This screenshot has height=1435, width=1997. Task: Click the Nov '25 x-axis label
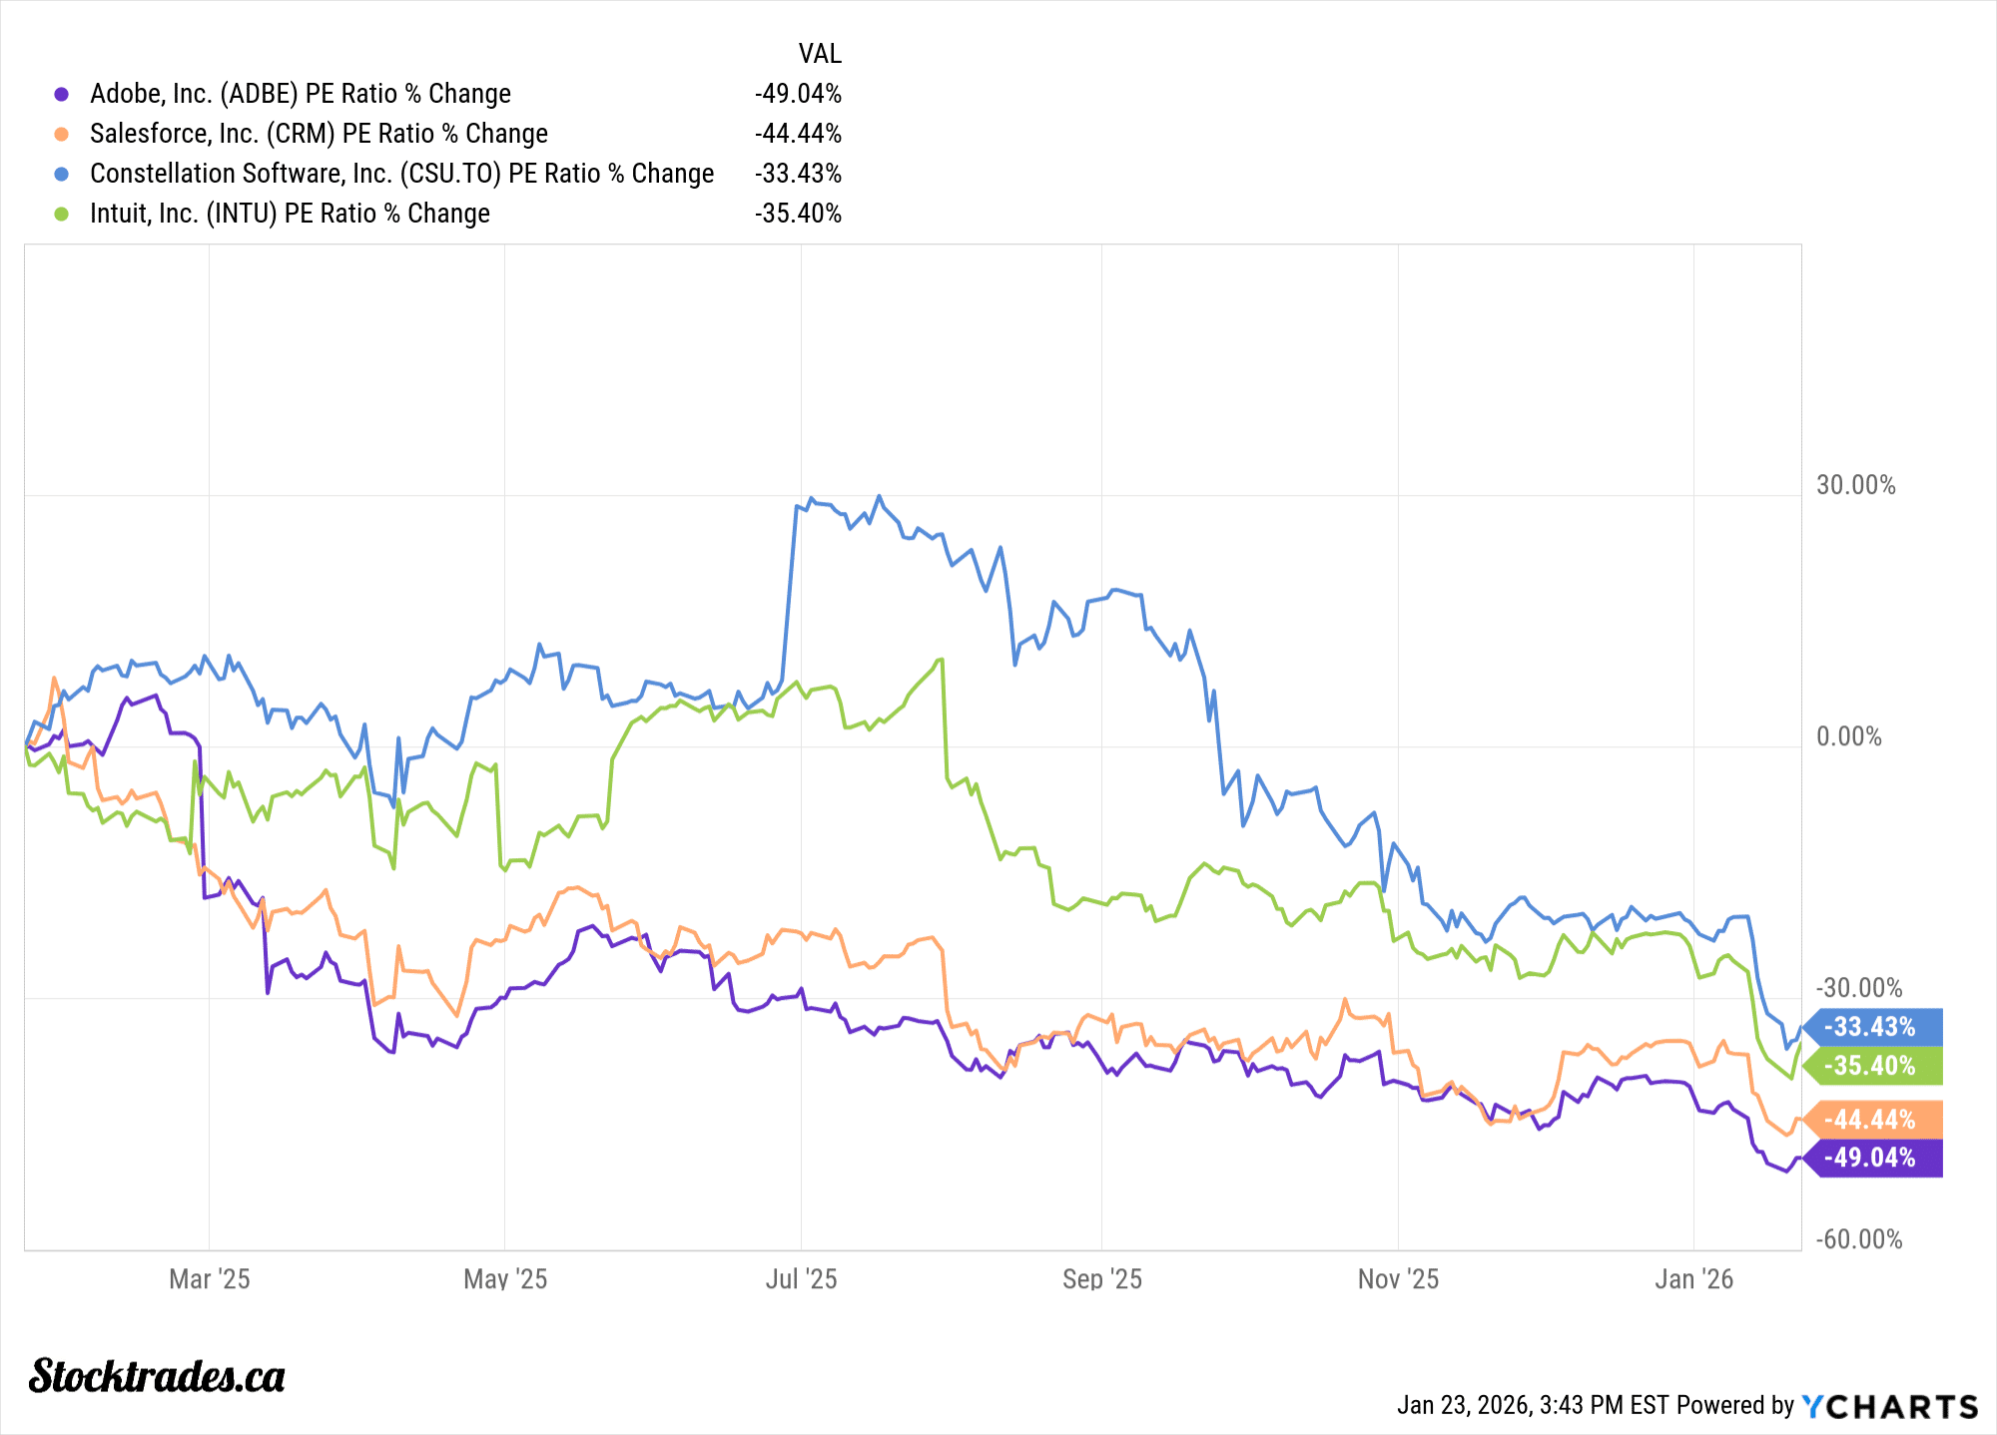click(x=1398, y=1279)
